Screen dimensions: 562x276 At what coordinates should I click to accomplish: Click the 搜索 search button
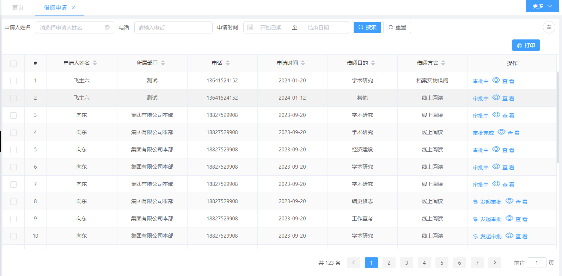[x=367, y=27]
